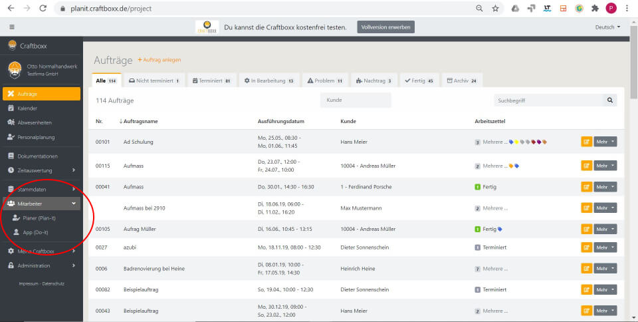Edit order 00041 Aufmass
This screenshot has width=638, height=322.
[x=586, y=187]
